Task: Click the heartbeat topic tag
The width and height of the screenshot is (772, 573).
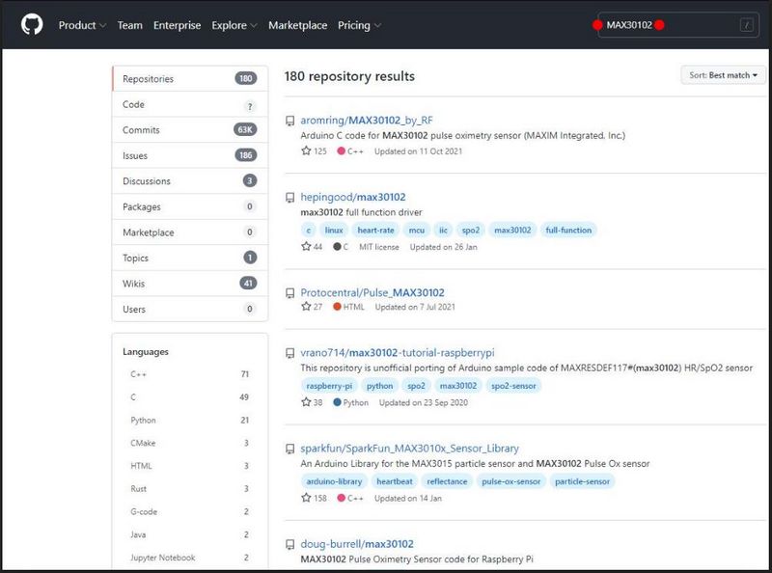Action: pyautogui.click(x=395, y=481)
